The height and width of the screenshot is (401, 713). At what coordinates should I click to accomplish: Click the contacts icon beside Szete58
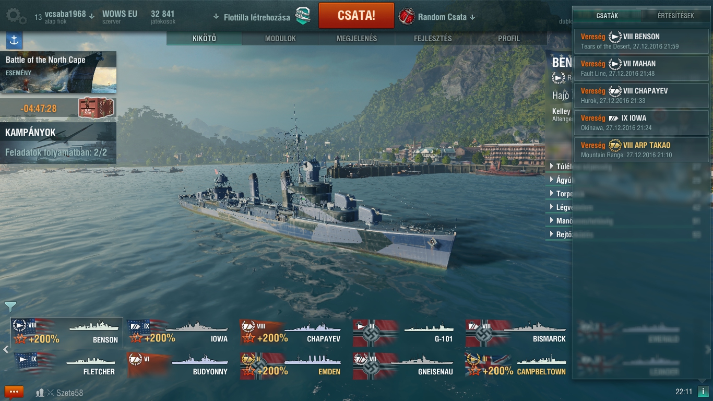click(x=40, y=393)
